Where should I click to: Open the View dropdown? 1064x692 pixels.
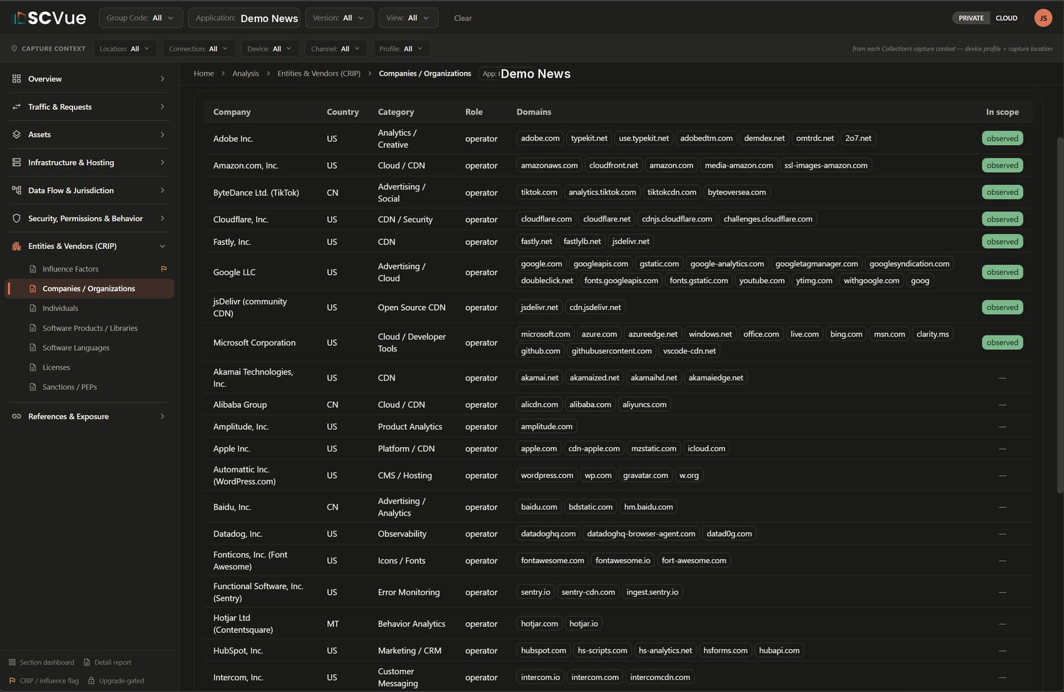(408, 18)
